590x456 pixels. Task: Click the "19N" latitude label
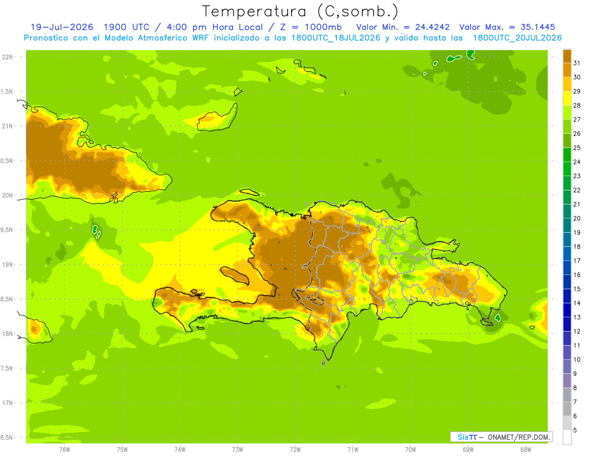point(8,264)
